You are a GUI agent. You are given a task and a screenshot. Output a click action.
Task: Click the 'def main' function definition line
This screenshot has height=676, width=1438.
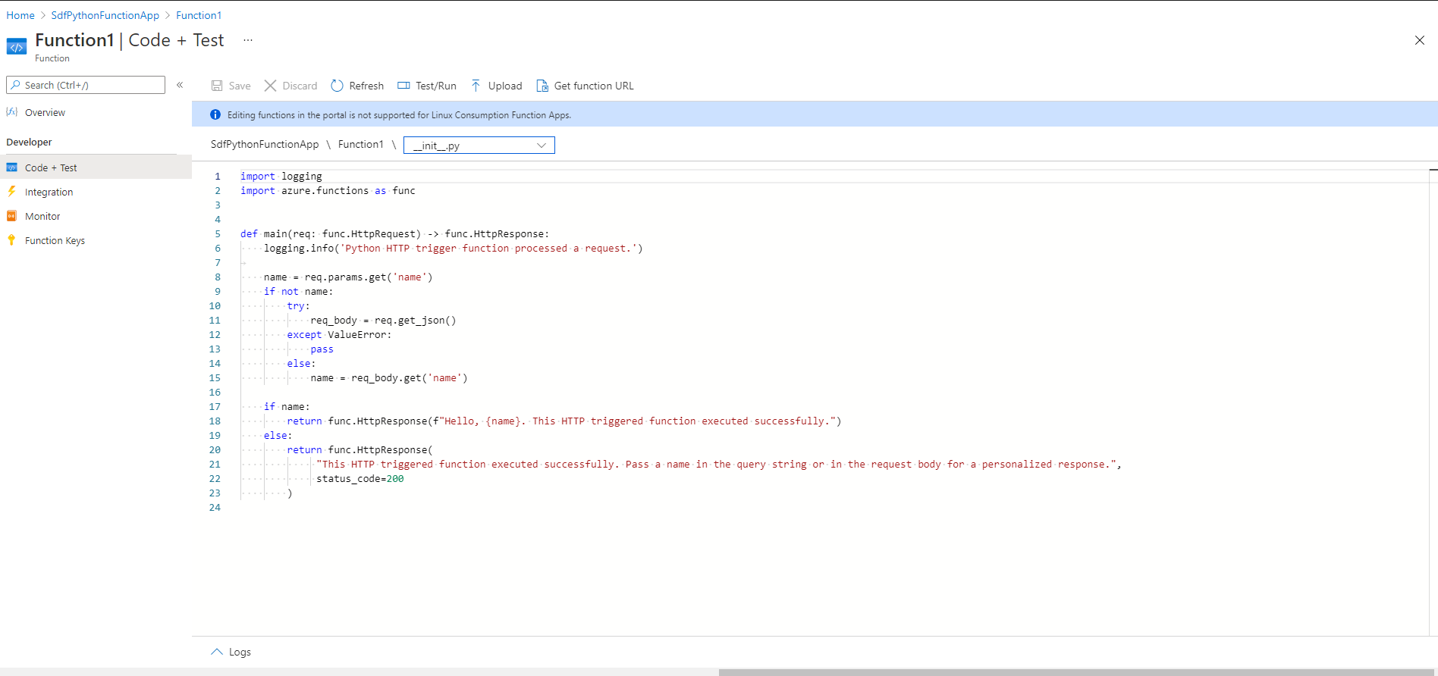tap(394, 233)
